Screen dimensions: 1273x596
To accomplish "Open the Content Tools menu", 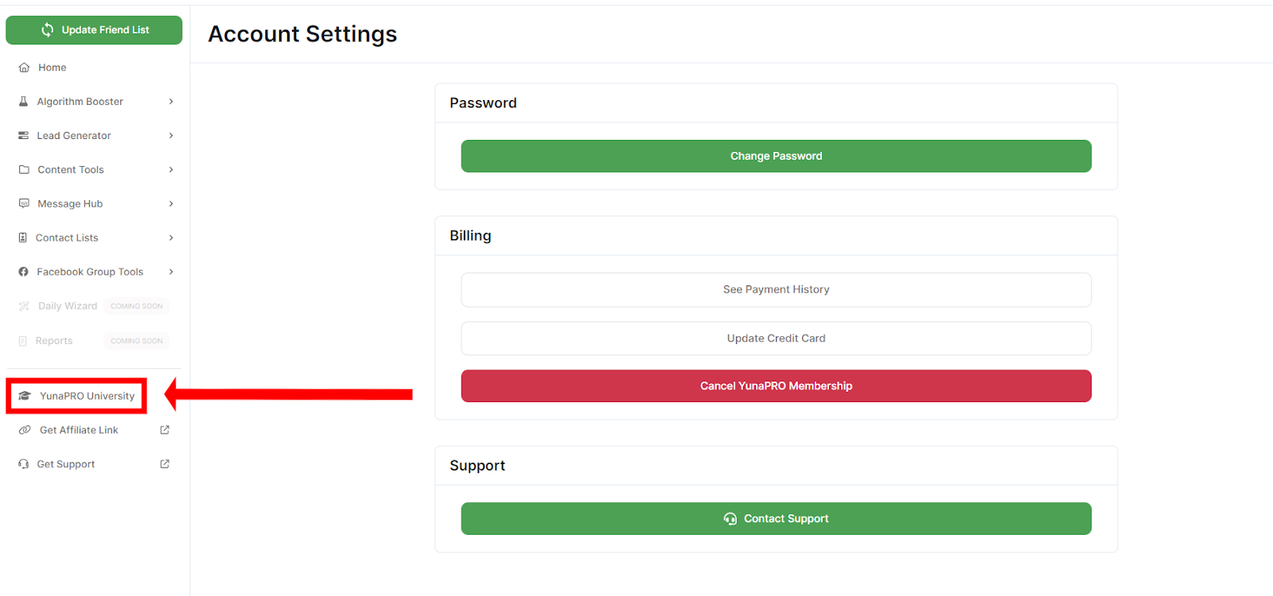I will coord(71,170).
